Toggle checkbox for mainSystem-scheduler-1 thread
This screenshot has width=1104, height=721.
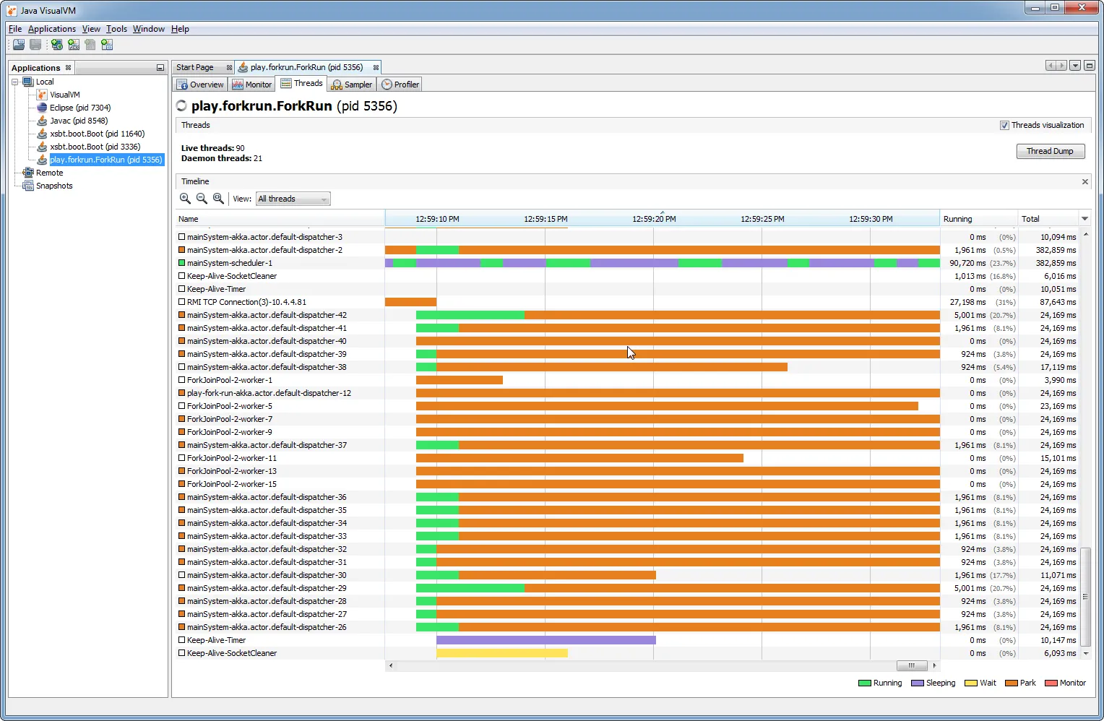[x=181, y=263]
